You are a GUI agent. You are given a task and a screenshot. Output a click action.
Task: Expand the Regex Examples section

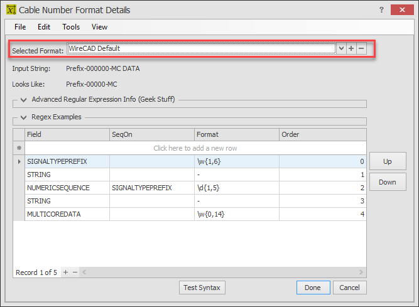point(23,117)
